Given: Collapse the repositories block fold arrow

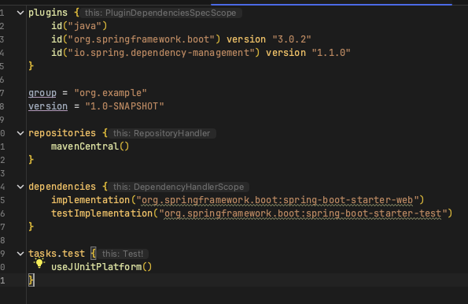Looking at the screenshot, I should tap(20, 133).
